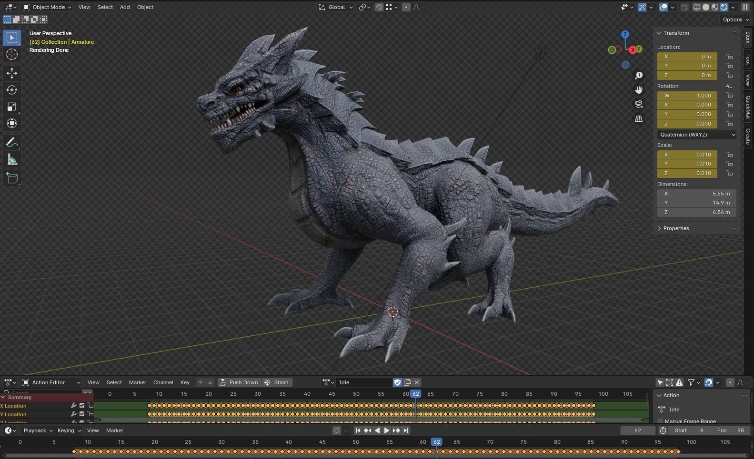754x459 pixels.
Task: Open the 3D viewport View menu
Action: (x=84, y=7)
